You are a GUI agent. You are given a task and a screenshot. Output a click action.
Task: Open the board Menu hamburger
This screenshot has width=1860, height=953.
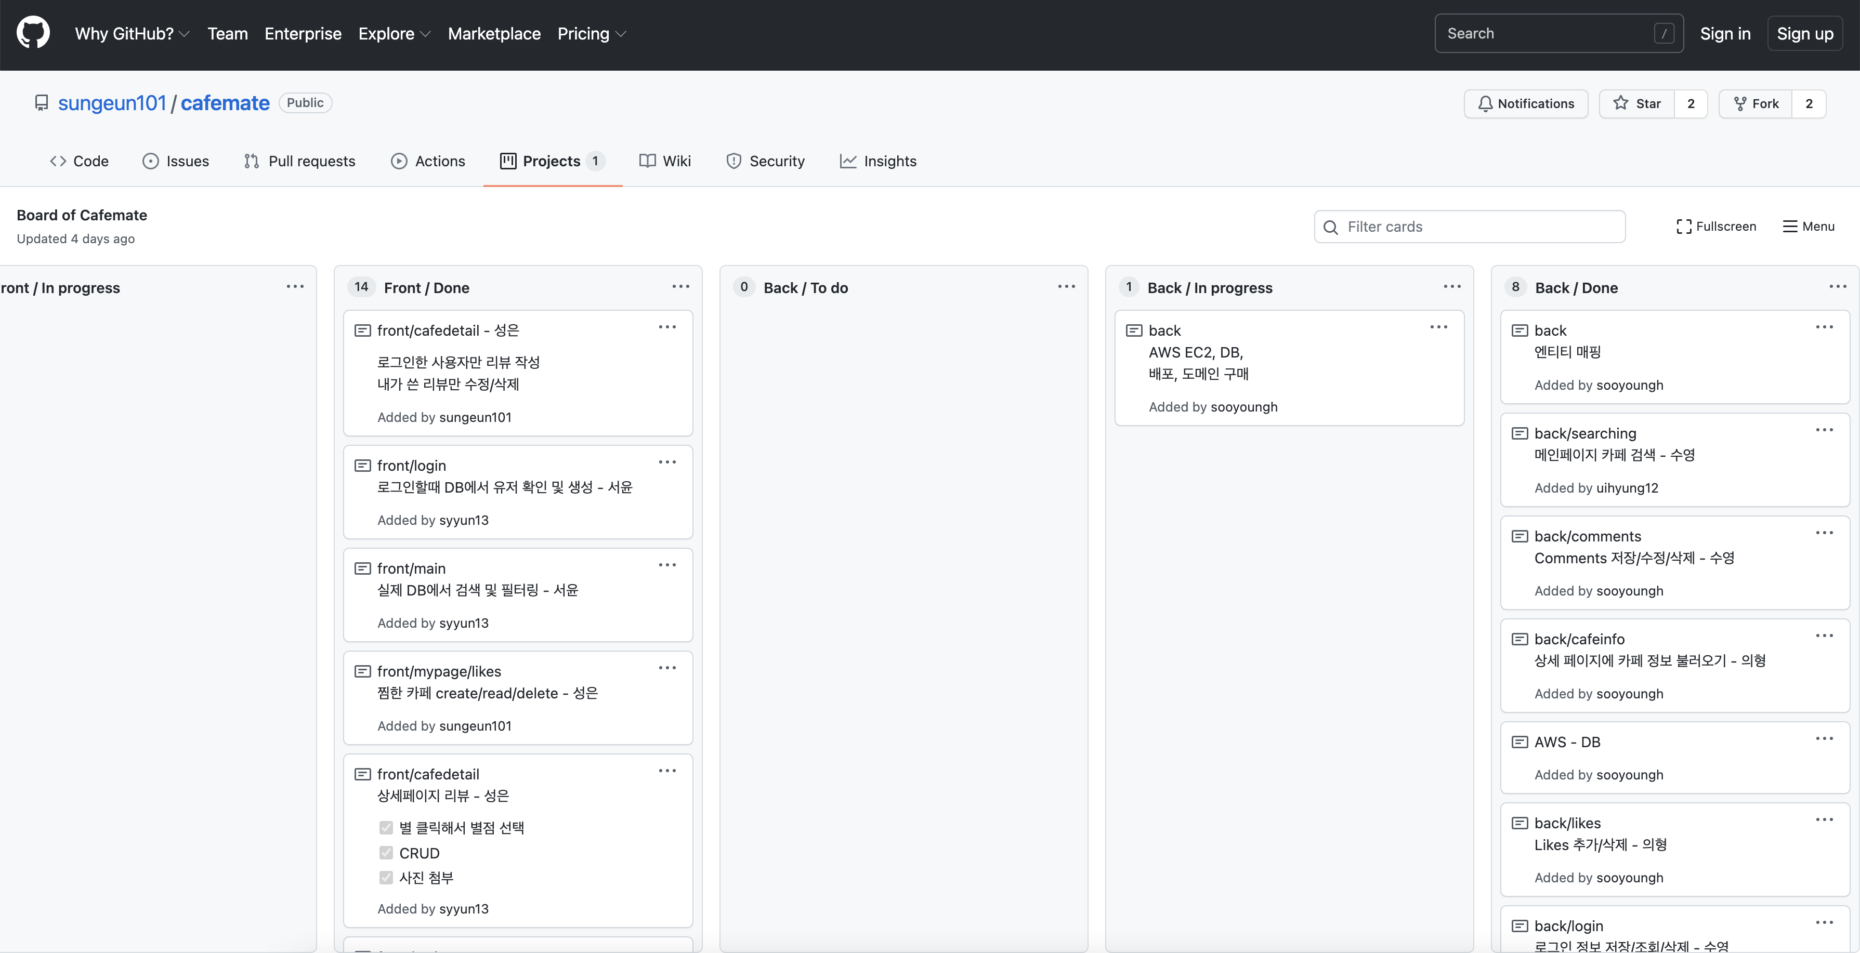pyautogui.click(x=1808, y=226)
